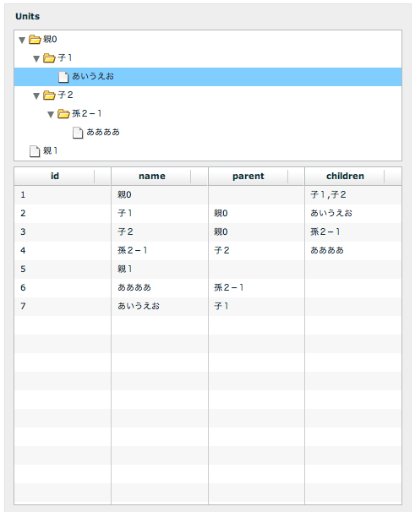Click id cell 6 in table
This screenshot has height=512, width=415.
coord(63,288)
